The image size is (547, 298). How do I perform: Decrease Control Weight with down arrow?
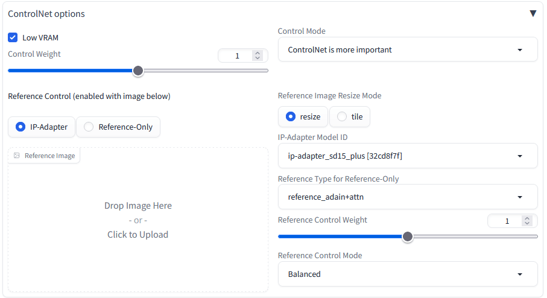pos(258,59)
